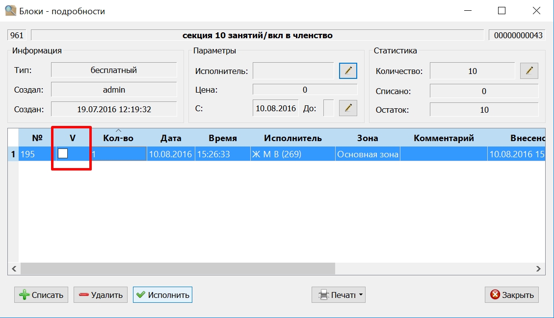Image resolution: width=554 pixels, height=318 pixels.
Task: Edit the date range with pencil icon
Action: pos(348,108)
